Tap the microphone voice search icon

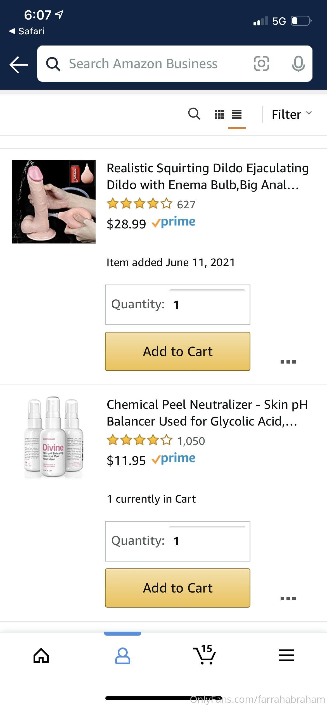(298, 64)
